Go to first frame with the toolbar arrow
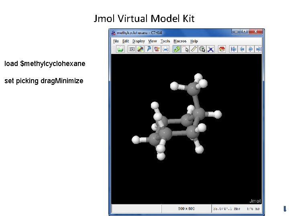 pos(233,49)
